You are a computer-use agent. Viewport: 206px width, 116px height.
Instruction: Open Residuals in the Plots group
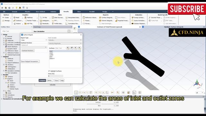tap(45, 24)
